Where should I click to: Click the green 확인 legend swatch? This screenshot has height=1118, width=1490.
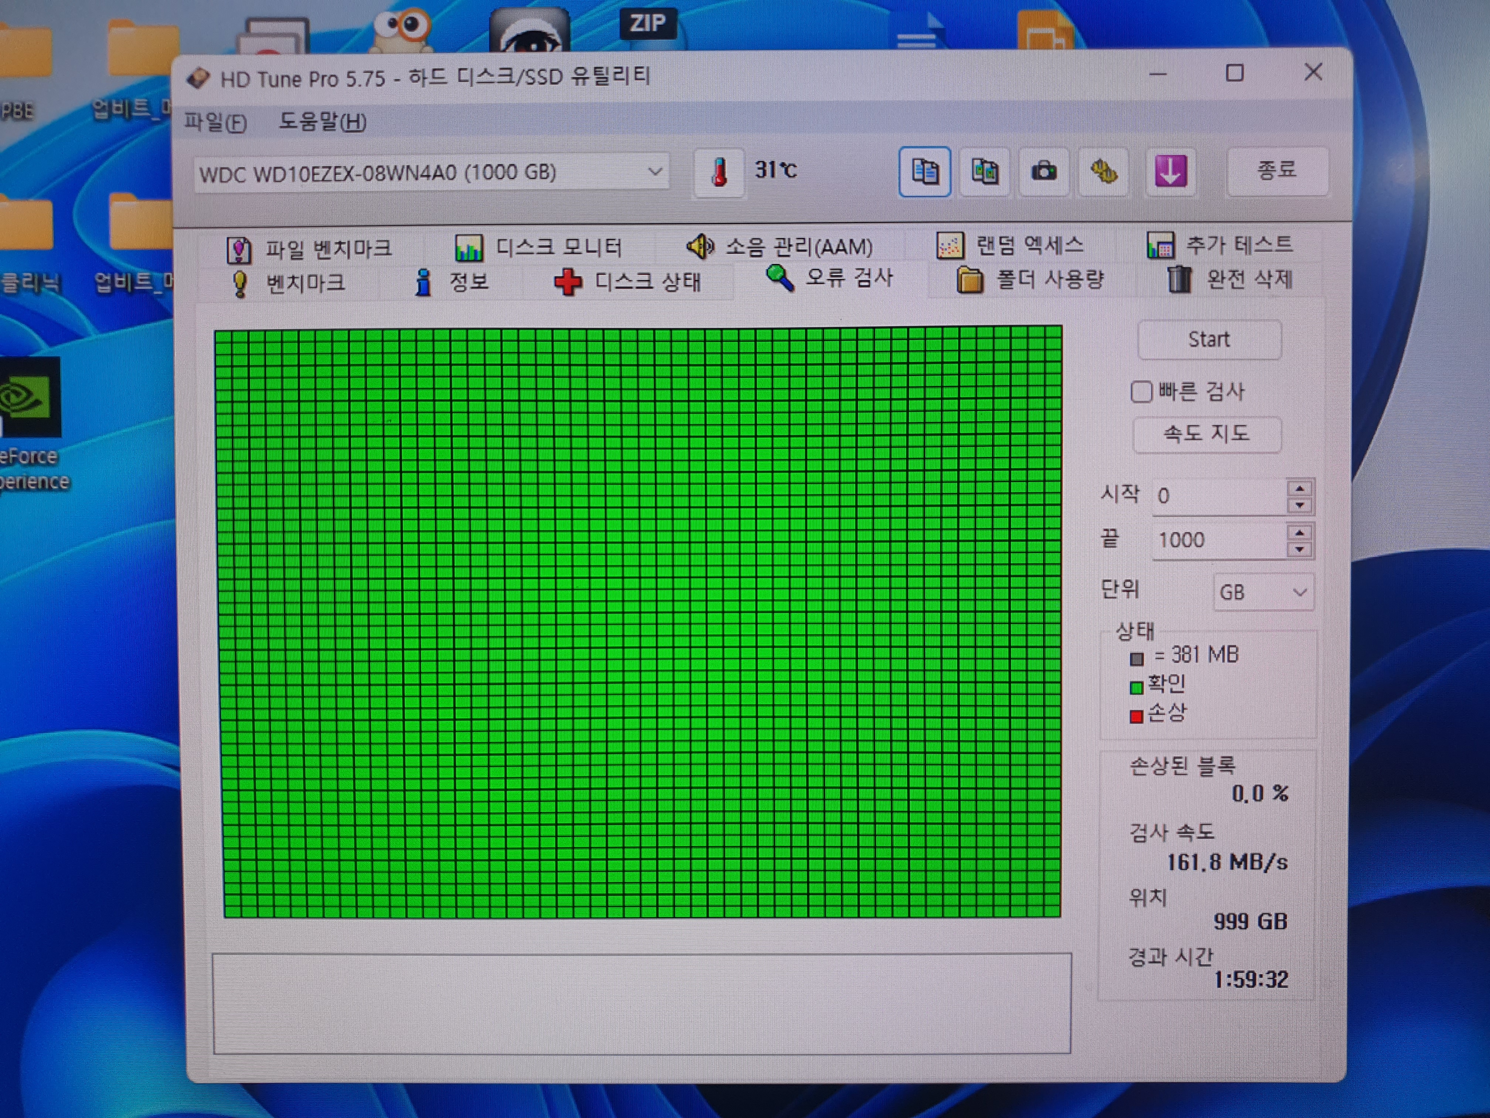coord(1136,687)
